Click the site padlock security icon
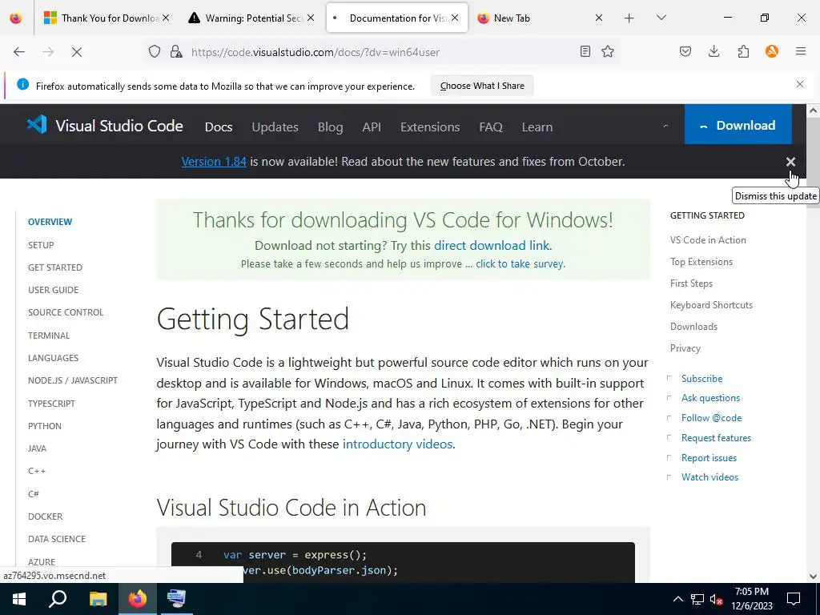820x615 pixels. coord(176,52)
